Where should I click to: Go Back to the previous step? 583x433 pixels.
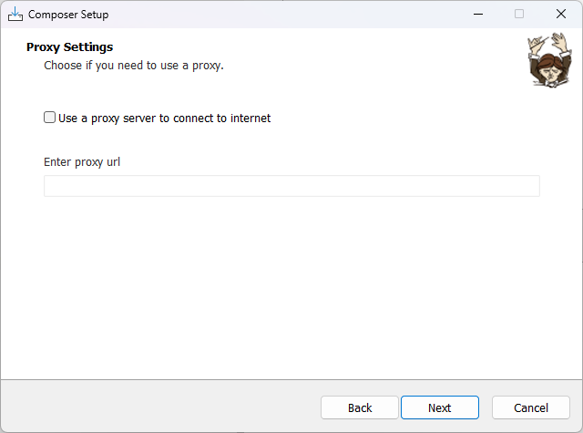pos(360,407)
